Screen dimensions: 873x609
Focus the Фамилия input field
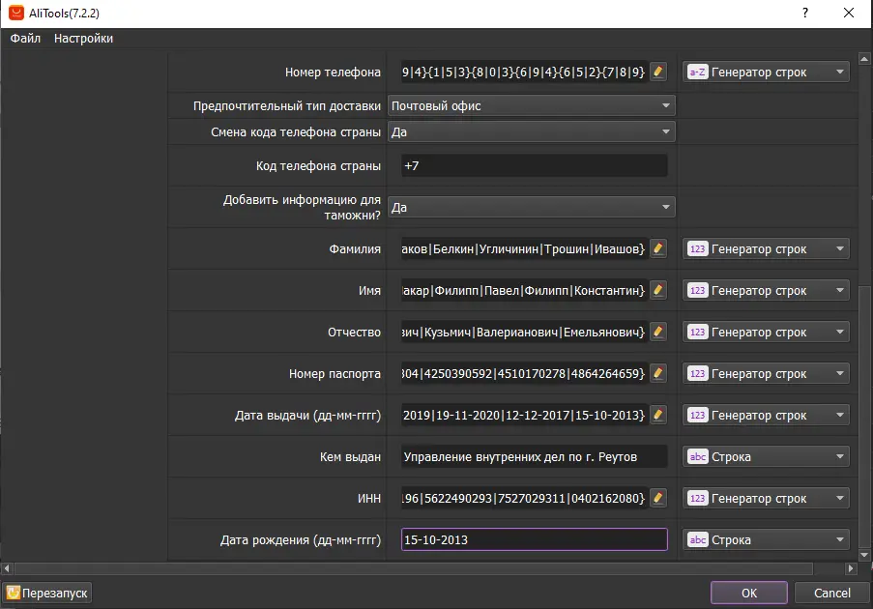click(524, 248)
